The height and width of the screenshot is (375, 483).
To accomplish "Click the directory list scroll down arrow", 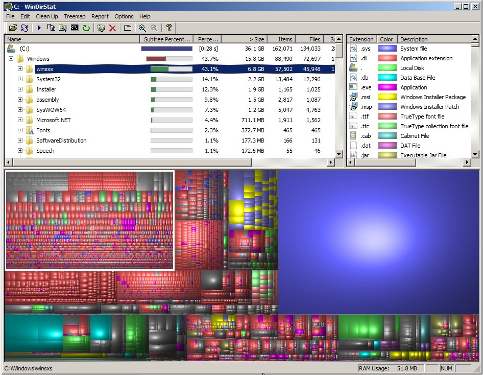I will 339,154.
